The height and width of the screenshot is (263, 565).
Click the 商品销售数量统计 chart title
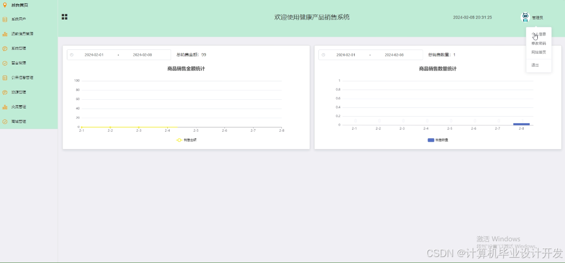click(438, 69)
